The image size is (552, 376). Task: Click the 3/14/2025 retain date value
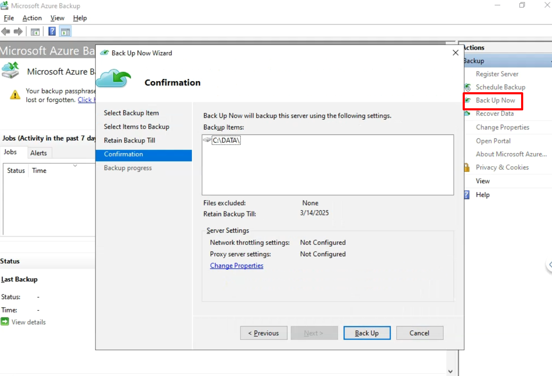tap(315, 213)
